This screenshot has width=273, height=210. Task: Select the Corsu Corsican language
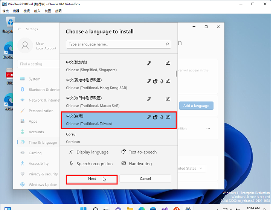pos(118,138)
